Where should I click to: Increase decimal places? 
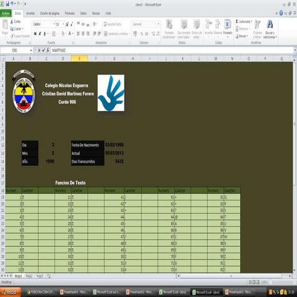click(x=153, y=33)
